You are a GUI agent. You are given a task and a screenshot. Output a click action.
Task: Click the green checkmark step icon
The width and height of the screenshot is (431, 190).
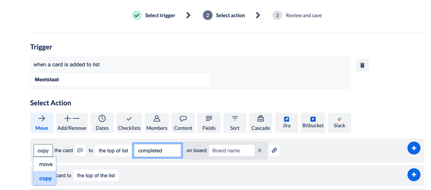[136, 16]
